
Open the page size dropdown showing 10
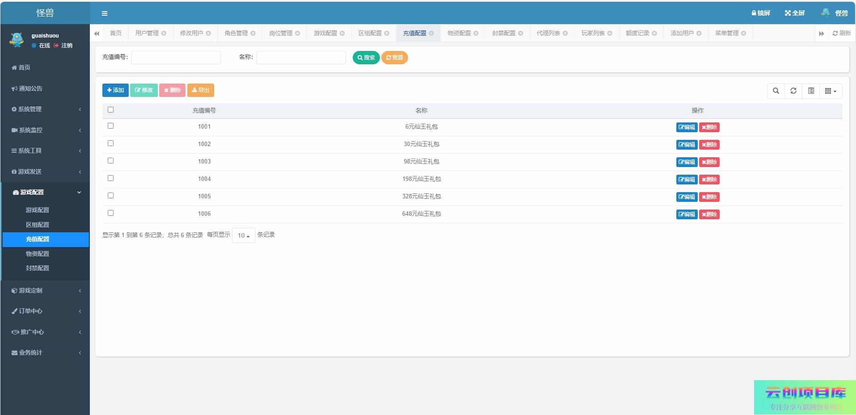point(244,235)
